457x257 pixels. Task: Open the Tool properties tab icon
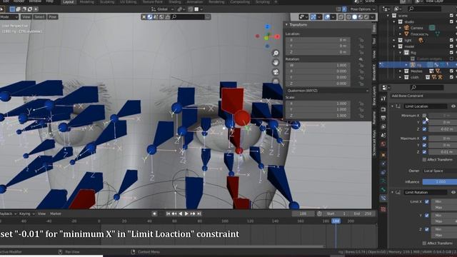383,99
